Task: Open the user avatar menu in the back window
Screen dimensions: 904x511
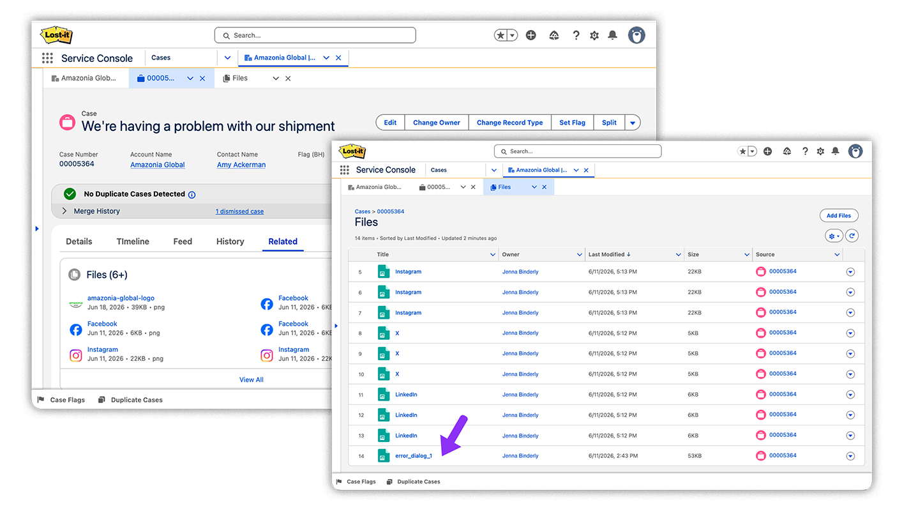Action: (x=637, y=35)
